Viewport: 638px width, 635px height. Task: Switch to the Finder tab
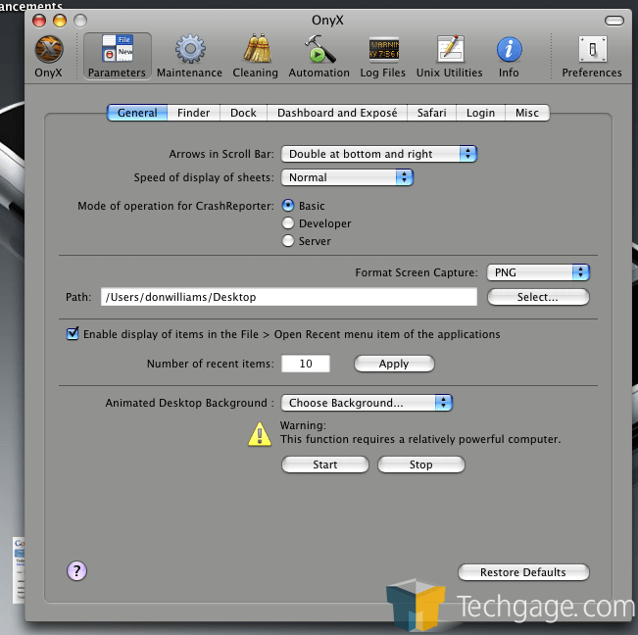[194, 113]
